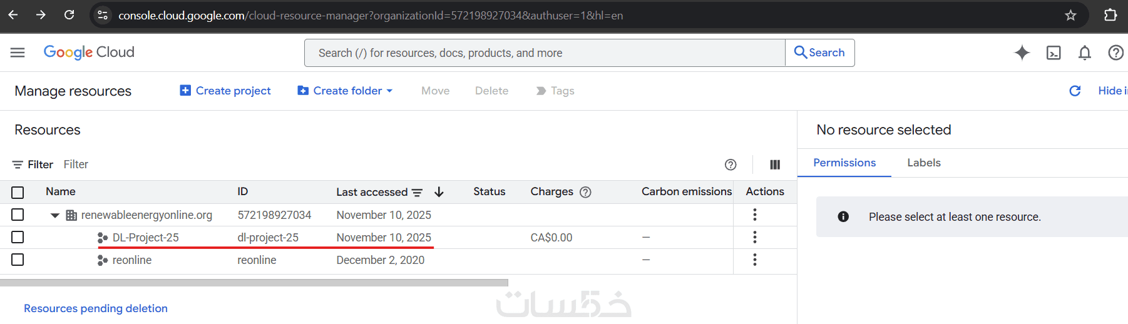Image resolution: width=1128 pixels, height=324 pixels.
Task: Open column display options icon
Action: [775, 165]
